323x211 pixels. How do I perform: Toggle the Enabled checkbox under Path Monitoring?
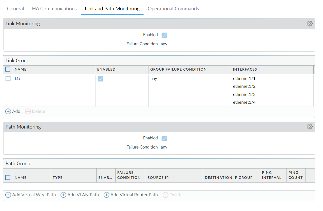(164, 138)
